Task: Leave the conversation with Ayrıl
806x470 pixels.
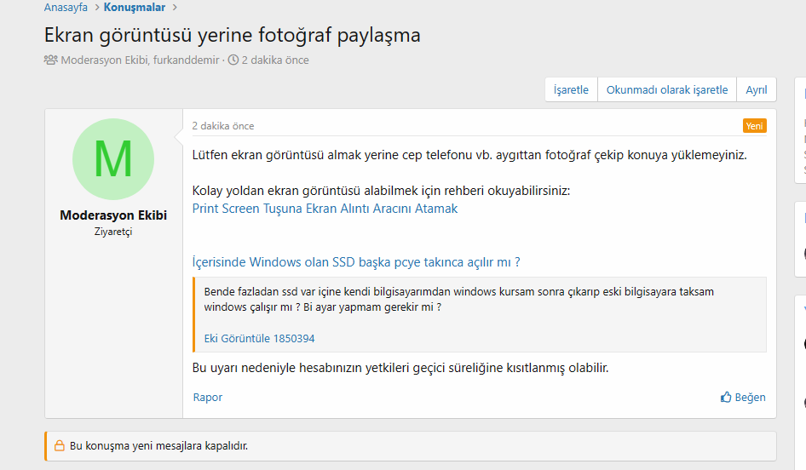Action: [x=757, y=89]
